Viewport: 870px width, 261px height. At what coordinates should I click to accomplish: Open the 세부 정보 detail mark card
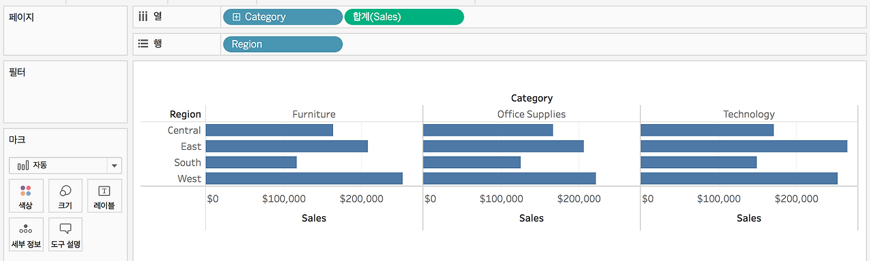pos(26,235)
